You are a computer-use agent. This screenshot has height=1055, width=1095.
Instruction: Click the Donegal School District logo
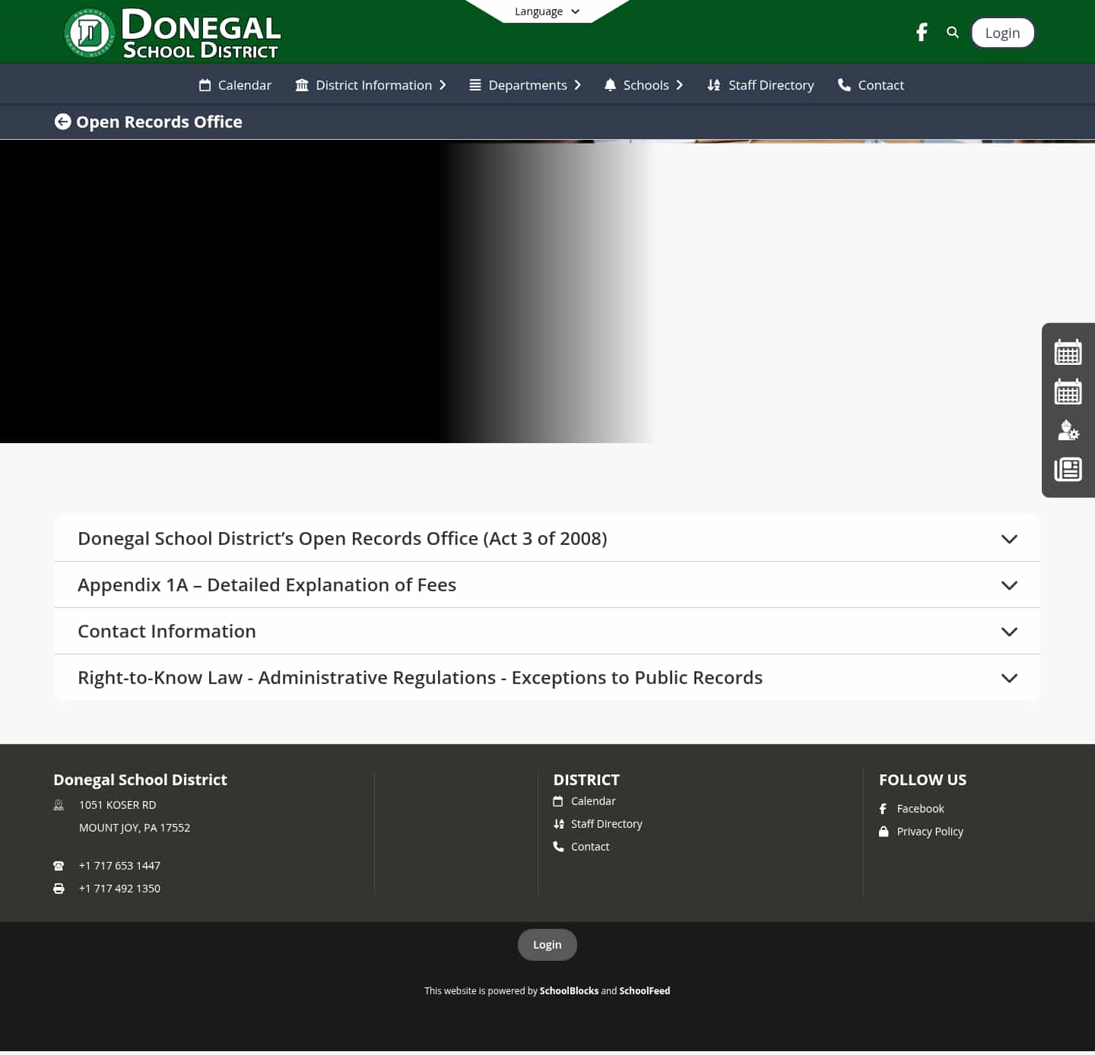click(x=173, y=33)
